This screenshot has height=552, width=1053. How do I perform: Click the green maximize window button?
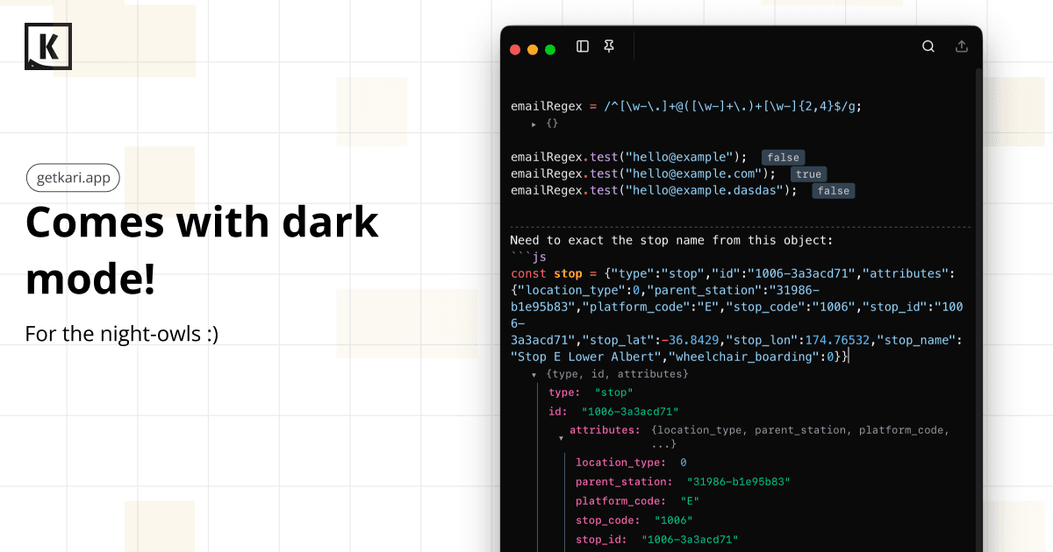point(550,50)
